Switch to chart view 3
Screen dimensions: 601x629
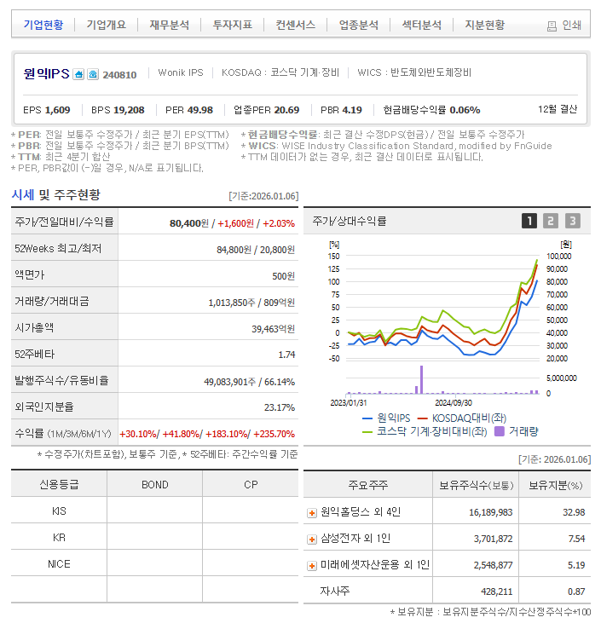pyautogui.click(x=573, y=221)
